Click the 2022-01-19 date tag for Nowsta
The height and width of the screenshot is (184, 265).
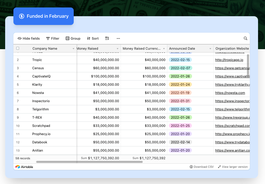tap(180, 93)
